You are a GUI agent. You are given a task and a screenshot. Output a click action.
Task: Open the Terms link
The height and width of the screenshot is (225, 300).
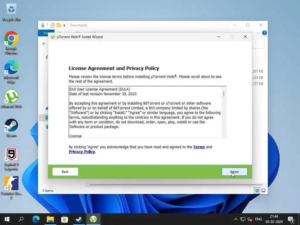click(199, 147)
